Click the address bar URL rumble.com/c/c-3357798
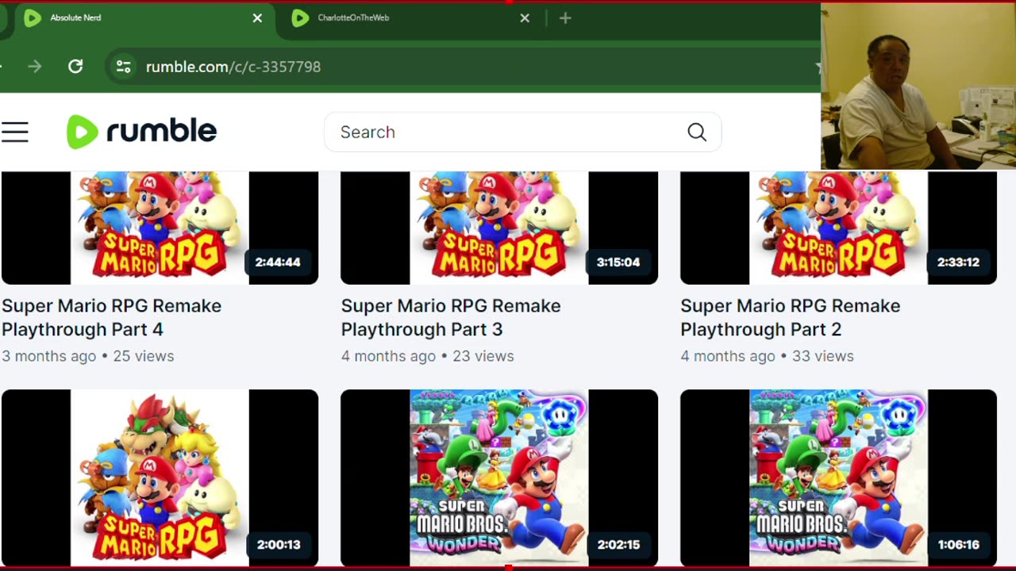1016x571 pixels. tap(233, 67)
